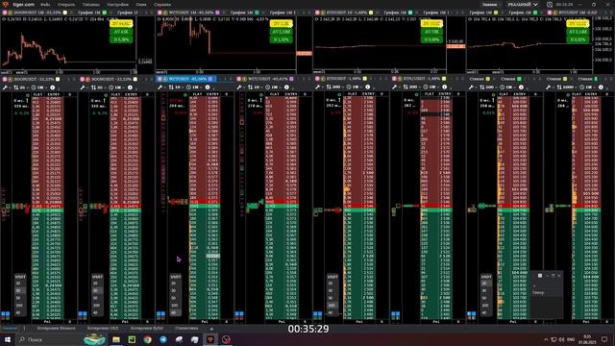Click the Таймер label in the small popup window

click(x=538, y=293)
